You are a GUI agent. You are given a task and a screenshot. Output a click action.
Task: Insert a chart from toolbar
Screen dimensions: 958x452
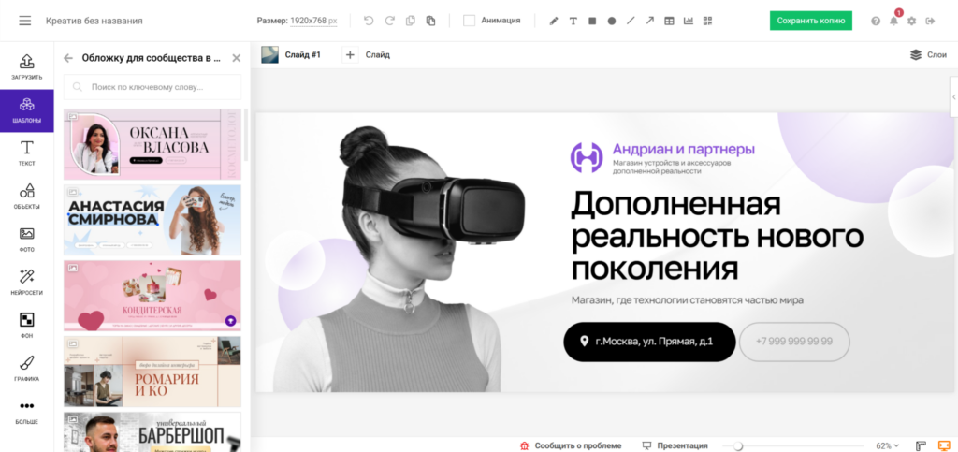[689, 21]
